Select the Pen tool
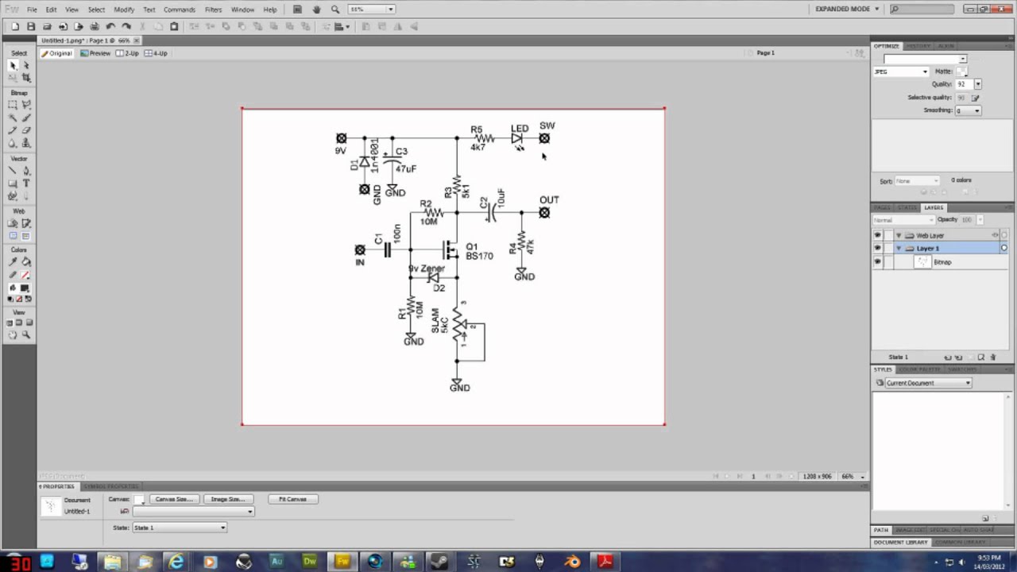The image size is (1017, 572). [26, 170]
